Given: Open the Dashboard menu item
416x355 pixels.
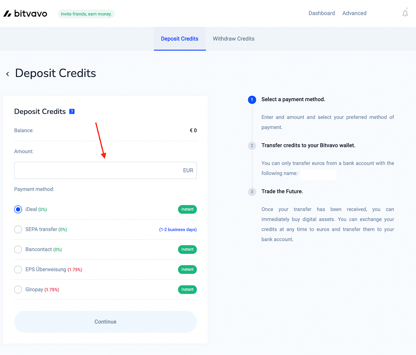Looking at the screenshot, I should [x=322, y=13].
